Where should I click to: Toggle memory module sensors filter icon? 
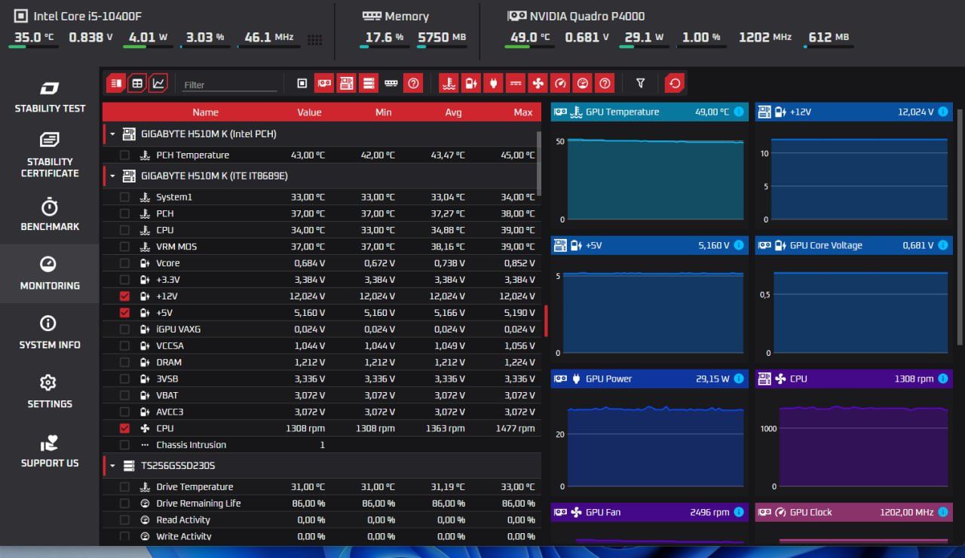[391, 83]
